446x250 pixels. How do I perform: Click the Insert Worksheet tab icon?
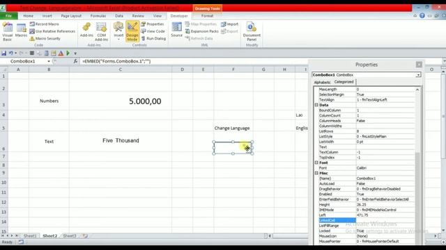pos(85,236)
